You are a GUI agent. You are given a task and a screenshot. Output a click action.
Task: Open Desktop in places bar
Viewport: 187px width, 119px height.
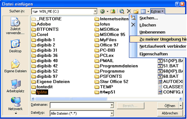[15, 46]
